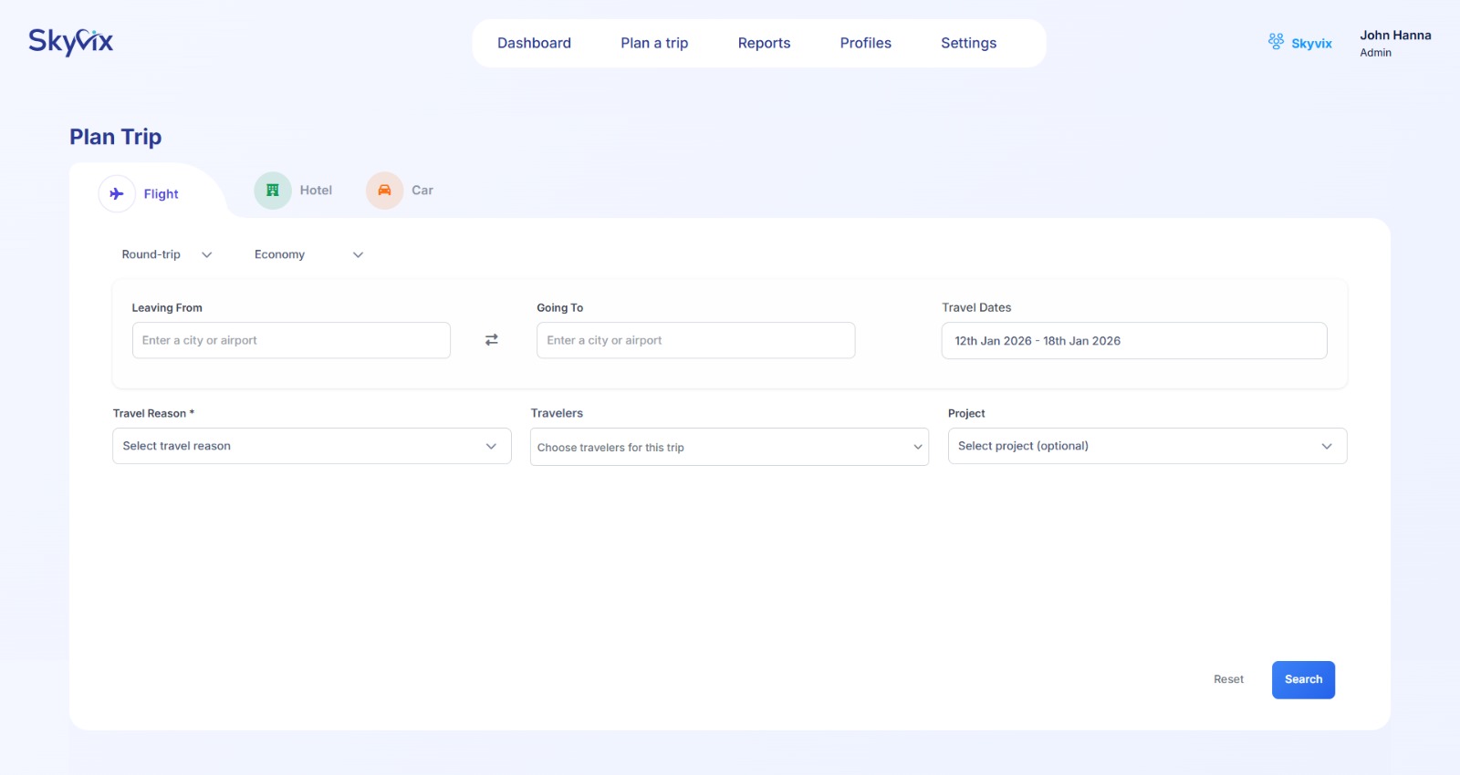Image resolution: width=1460 pixels, height=775 pixels.
Task: Open the Travel Dates picker field
Action: point(1133,341)
